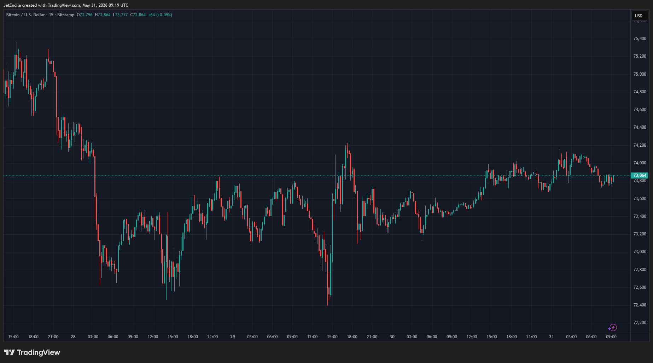Click the 72,200 price axis label
This screenshot has height=363, width=653.
tap(640, 323)
